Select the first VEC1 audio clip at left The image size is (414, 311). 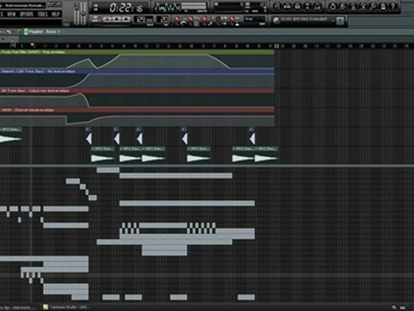pos(11,136)
